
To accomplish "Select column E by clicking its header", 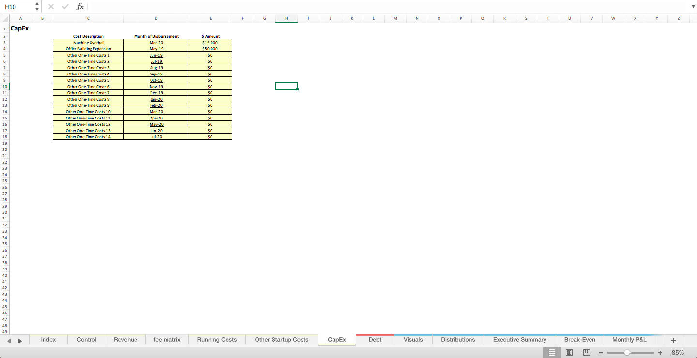I will [x=211, y=18].
